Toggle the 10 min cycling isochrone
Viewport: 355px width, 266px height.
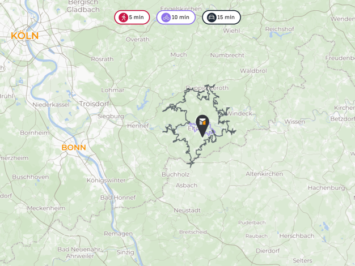(x=176, y=17)
